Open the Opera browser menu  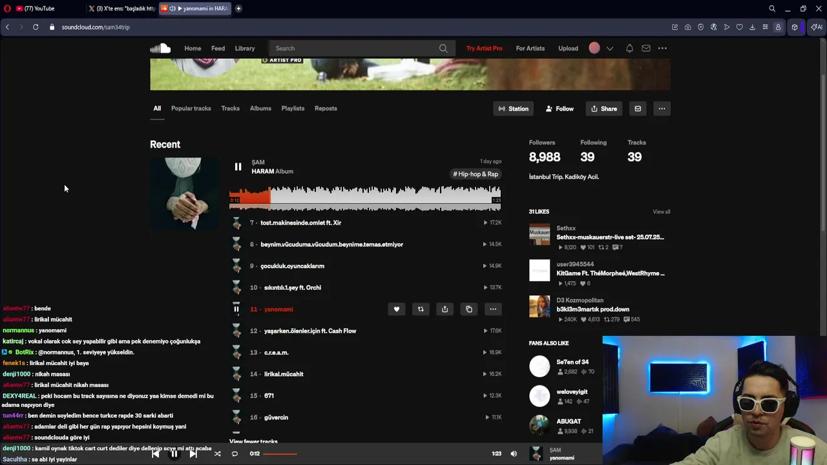click(x=7, y=8)
